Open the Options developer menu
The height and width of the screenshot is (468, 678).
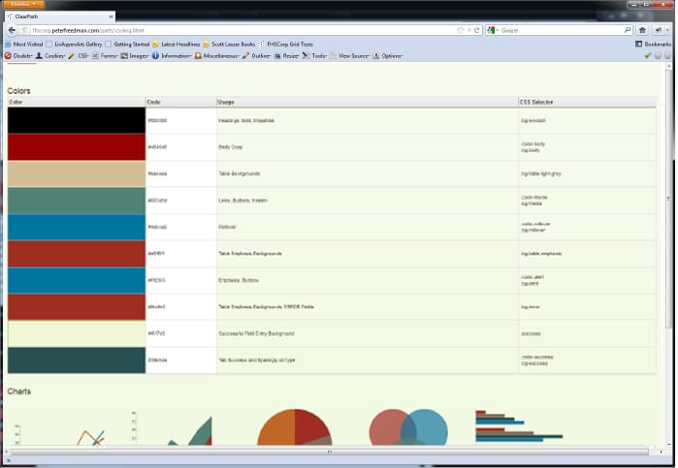tap(388, 56)
